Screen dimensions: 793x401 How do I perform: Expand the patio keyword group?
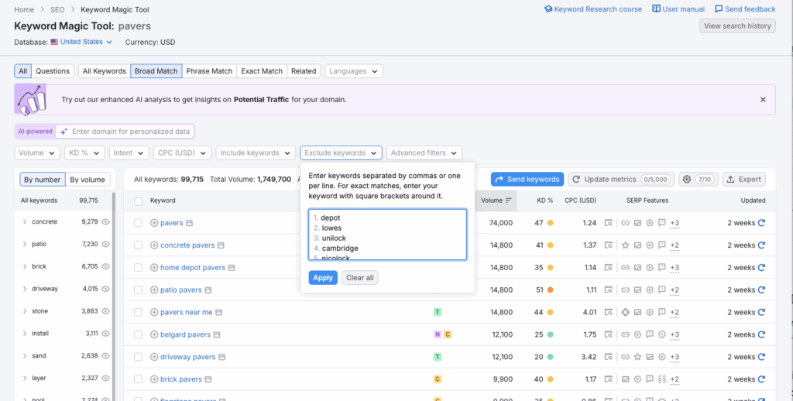coord(24,245)
